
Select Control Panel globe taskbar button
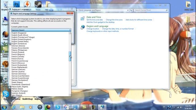[102, 107]
